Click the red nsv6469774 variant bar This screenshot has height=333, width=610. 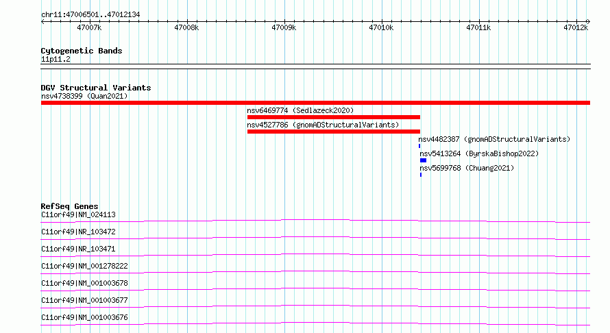tap(333, 117)
